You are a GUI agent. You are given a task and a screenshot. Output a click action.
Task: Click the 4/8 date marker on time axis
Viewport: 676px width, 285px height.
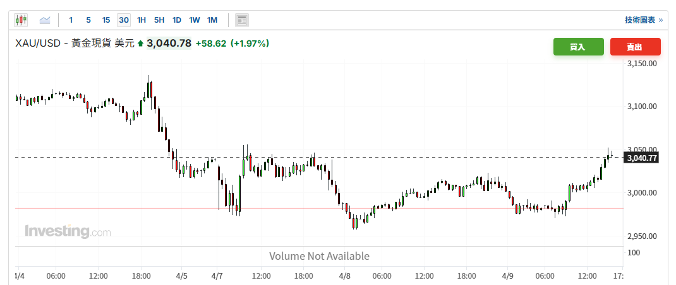[346, 276]
